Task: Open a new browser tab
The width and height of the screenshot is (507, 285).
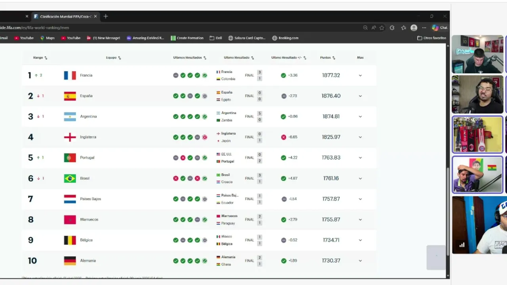Action: coord(105,16)
